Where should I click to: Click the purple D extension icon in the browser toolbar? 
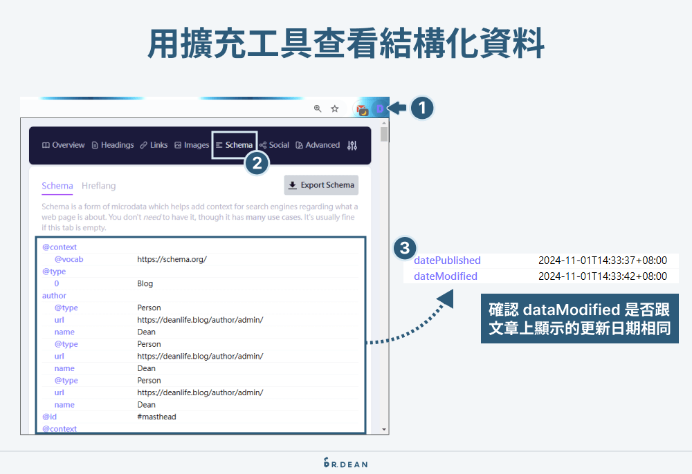(381, 108)
